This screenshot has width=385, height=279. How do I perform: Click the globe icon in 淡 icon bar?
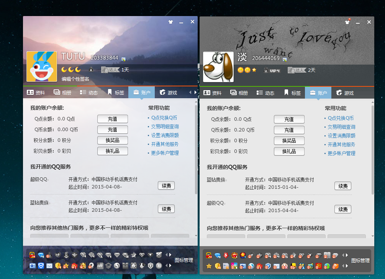[327, 266]
